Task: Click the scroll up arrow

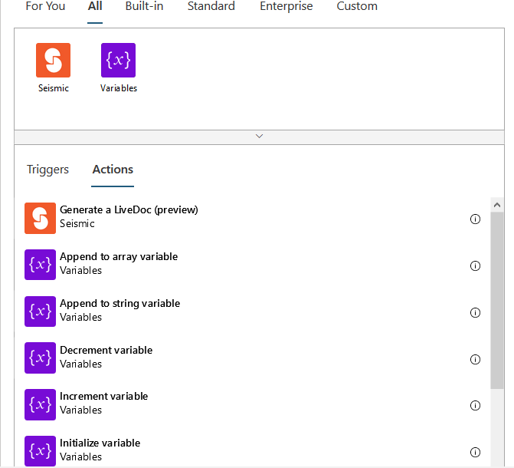Action: pos(497,206)
